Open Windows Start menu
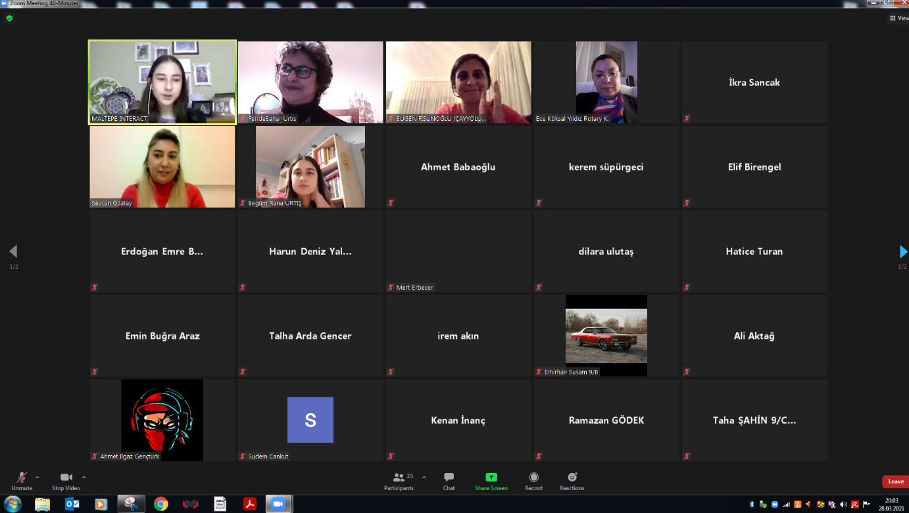The width and height of the screenshot is (909, 513). click(12, 504)
